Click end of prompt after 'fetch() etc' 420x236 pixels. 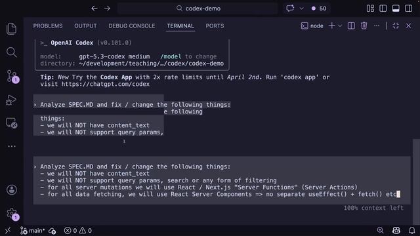click(398, 194)
